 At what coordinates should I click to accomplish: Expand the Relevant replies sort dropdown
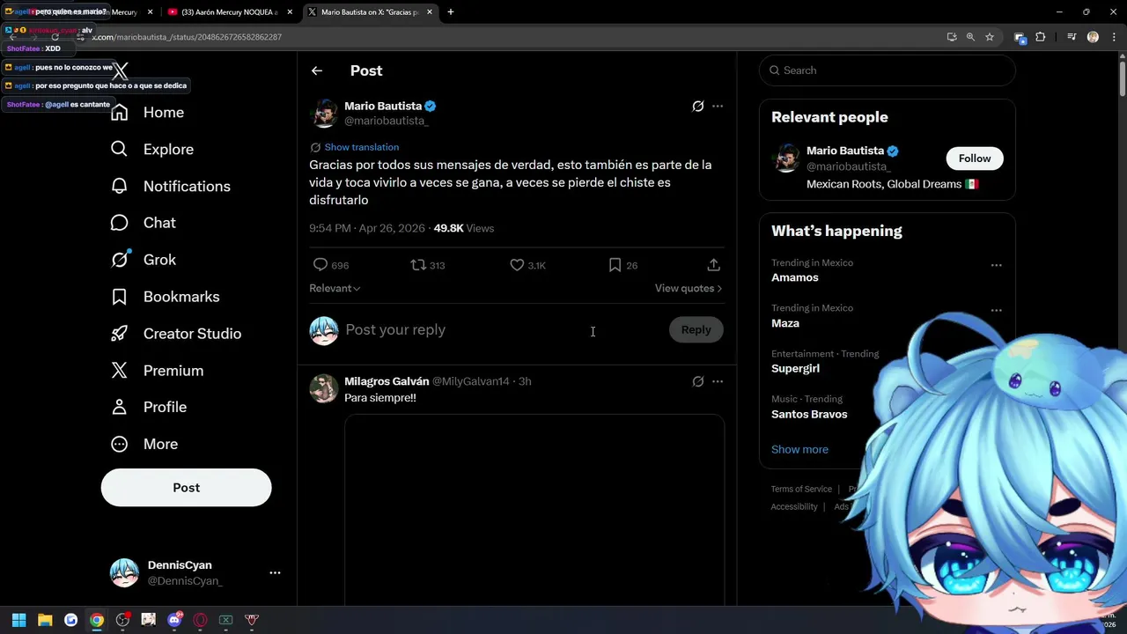click(x=335, y=288)
